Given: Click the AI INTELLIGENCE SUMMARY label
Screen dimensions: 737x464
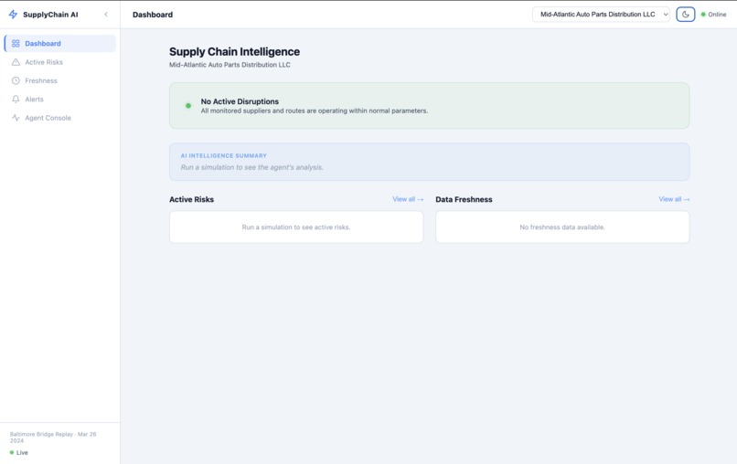Looking at the screenshot, I should (224, 155).
